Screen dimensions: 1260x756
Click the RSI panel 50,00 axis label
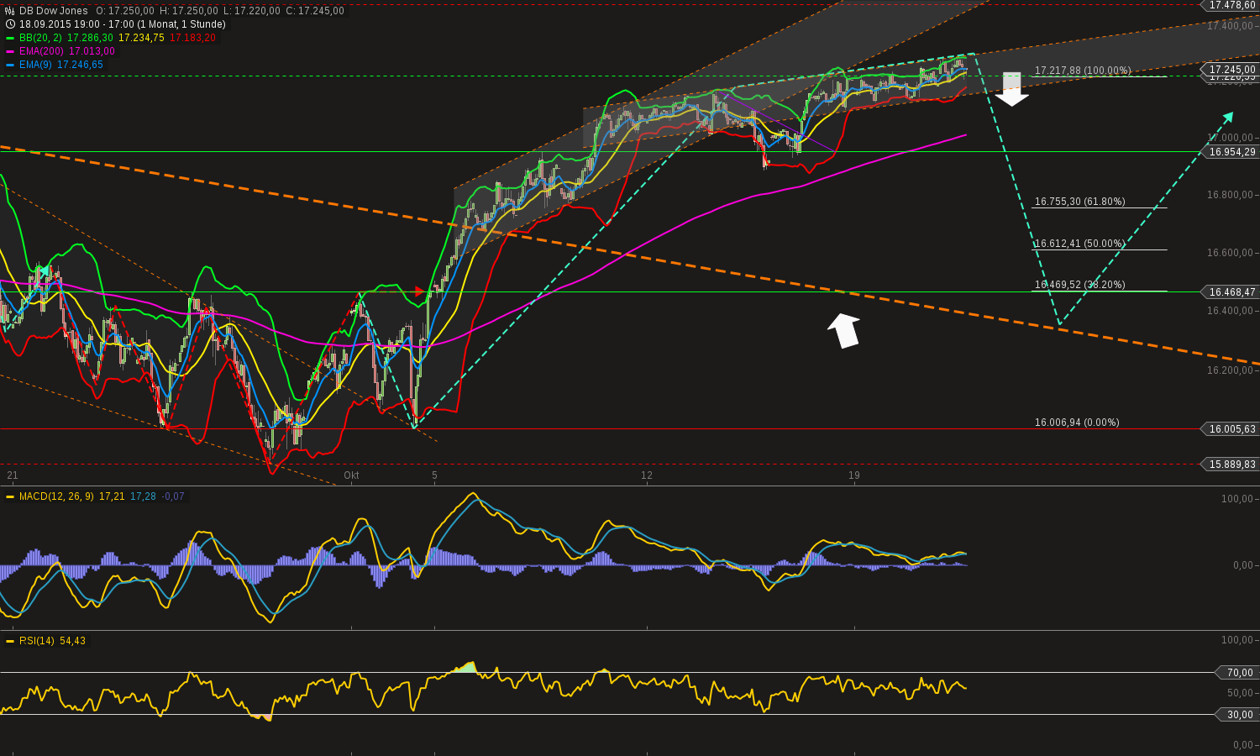click(1240, 693)
